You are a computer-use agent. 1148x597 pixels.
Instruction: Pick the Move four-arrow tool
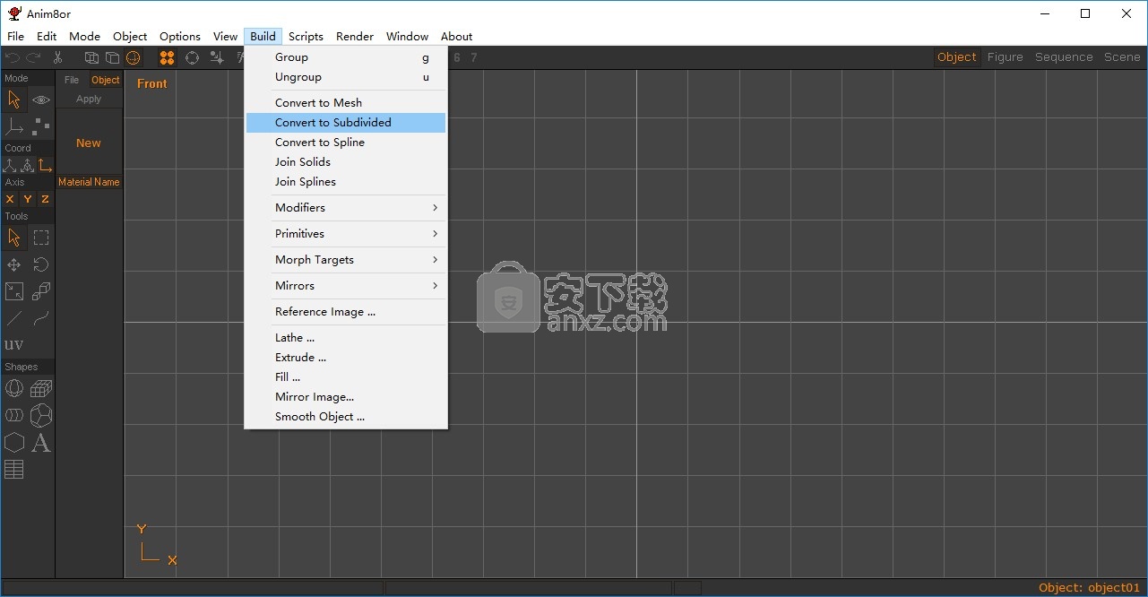coord(14,264)
